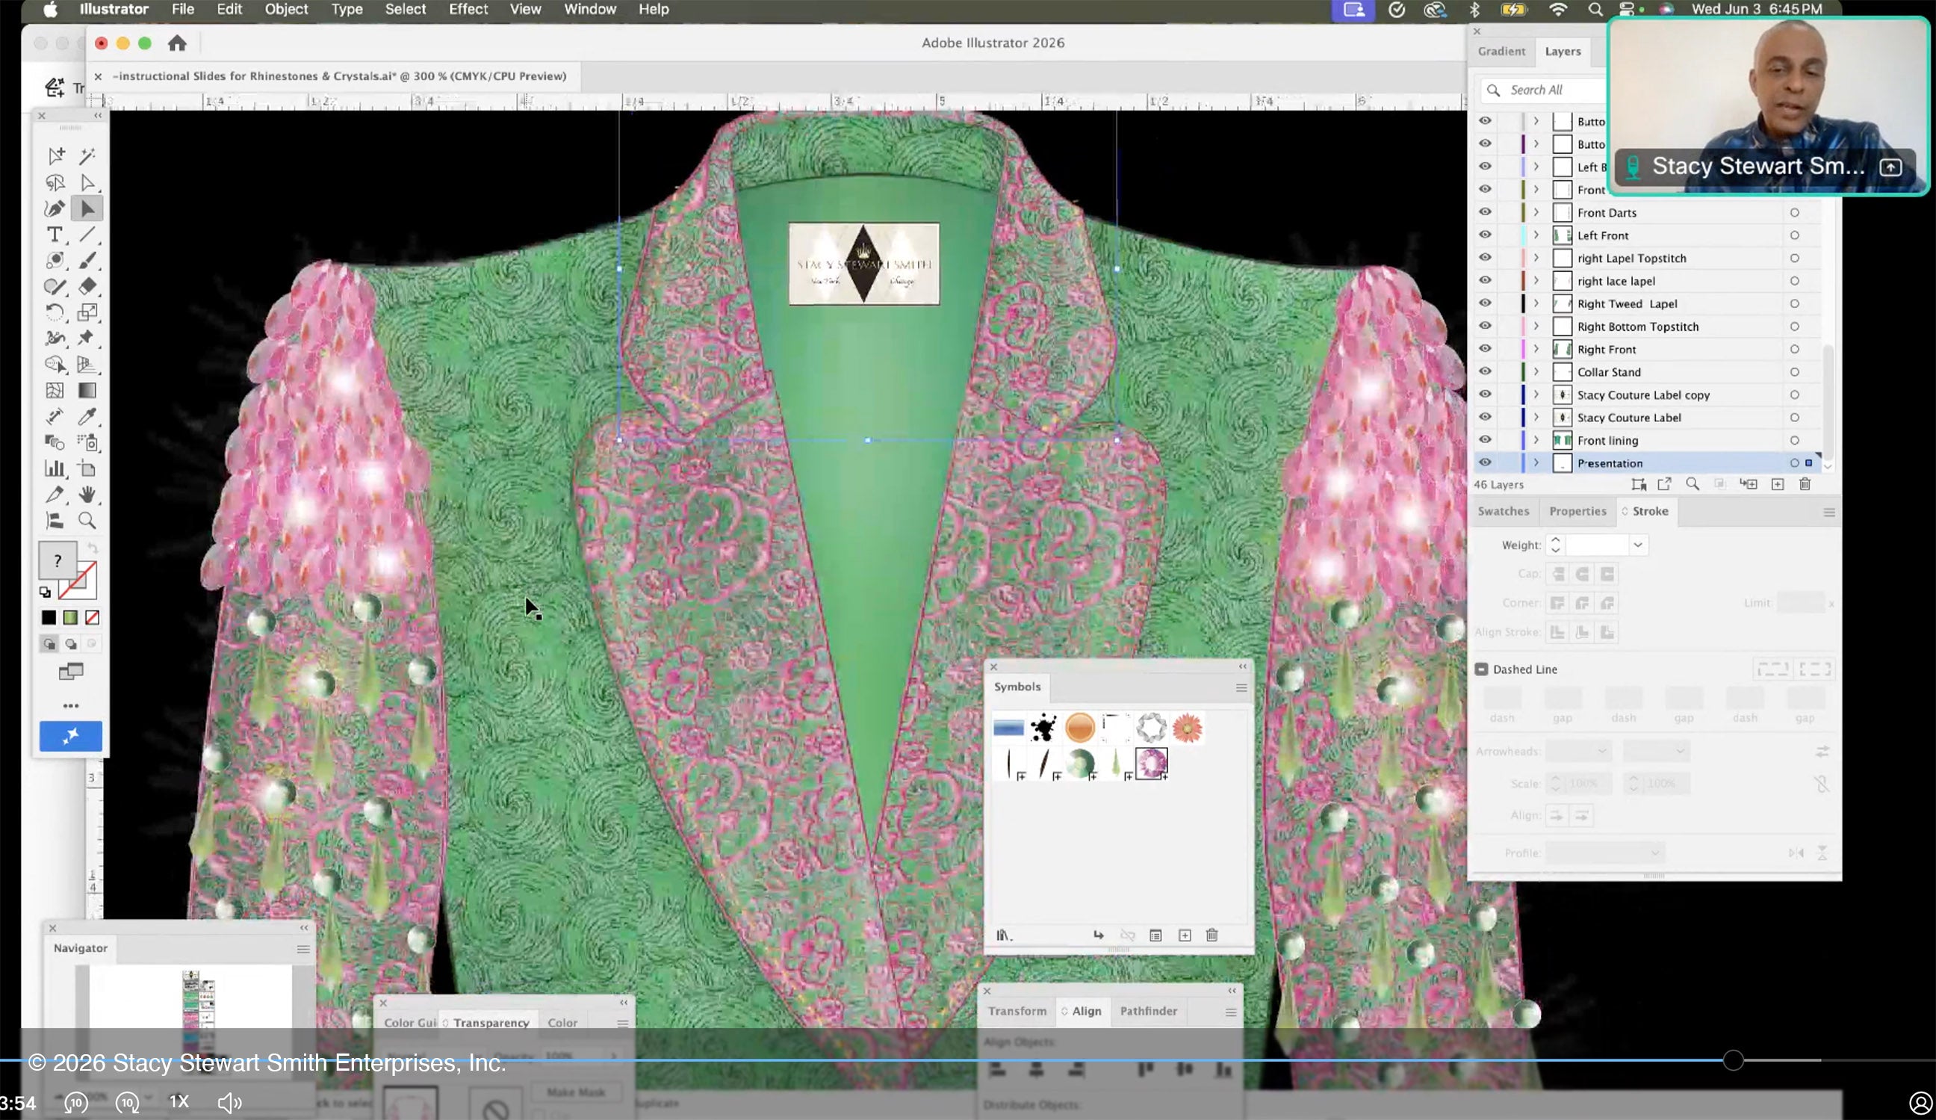Select the Lasso tool
The width and height of the screenshot is (1936, 1120).
click(x=55, y=182)
